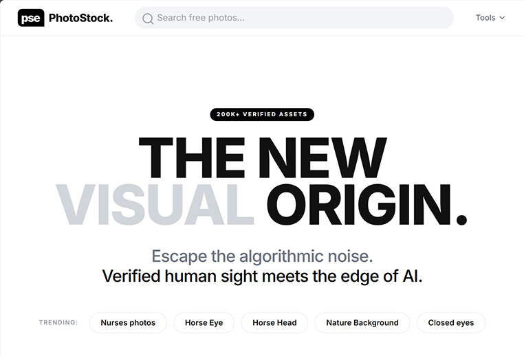The image size is (524, 356).
Task: Pick the Nature Background trending tag
Action: (362, 322)
